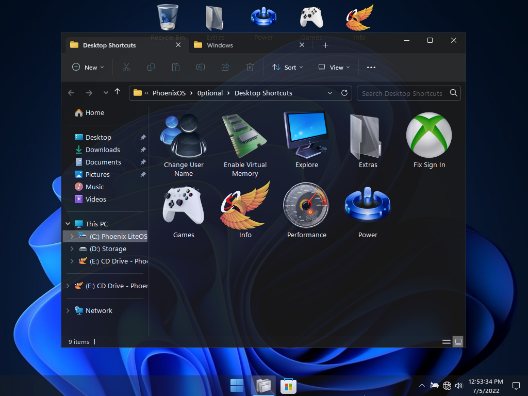
Task: Open the View dropdown menu
Action: (x=334, y=68)
